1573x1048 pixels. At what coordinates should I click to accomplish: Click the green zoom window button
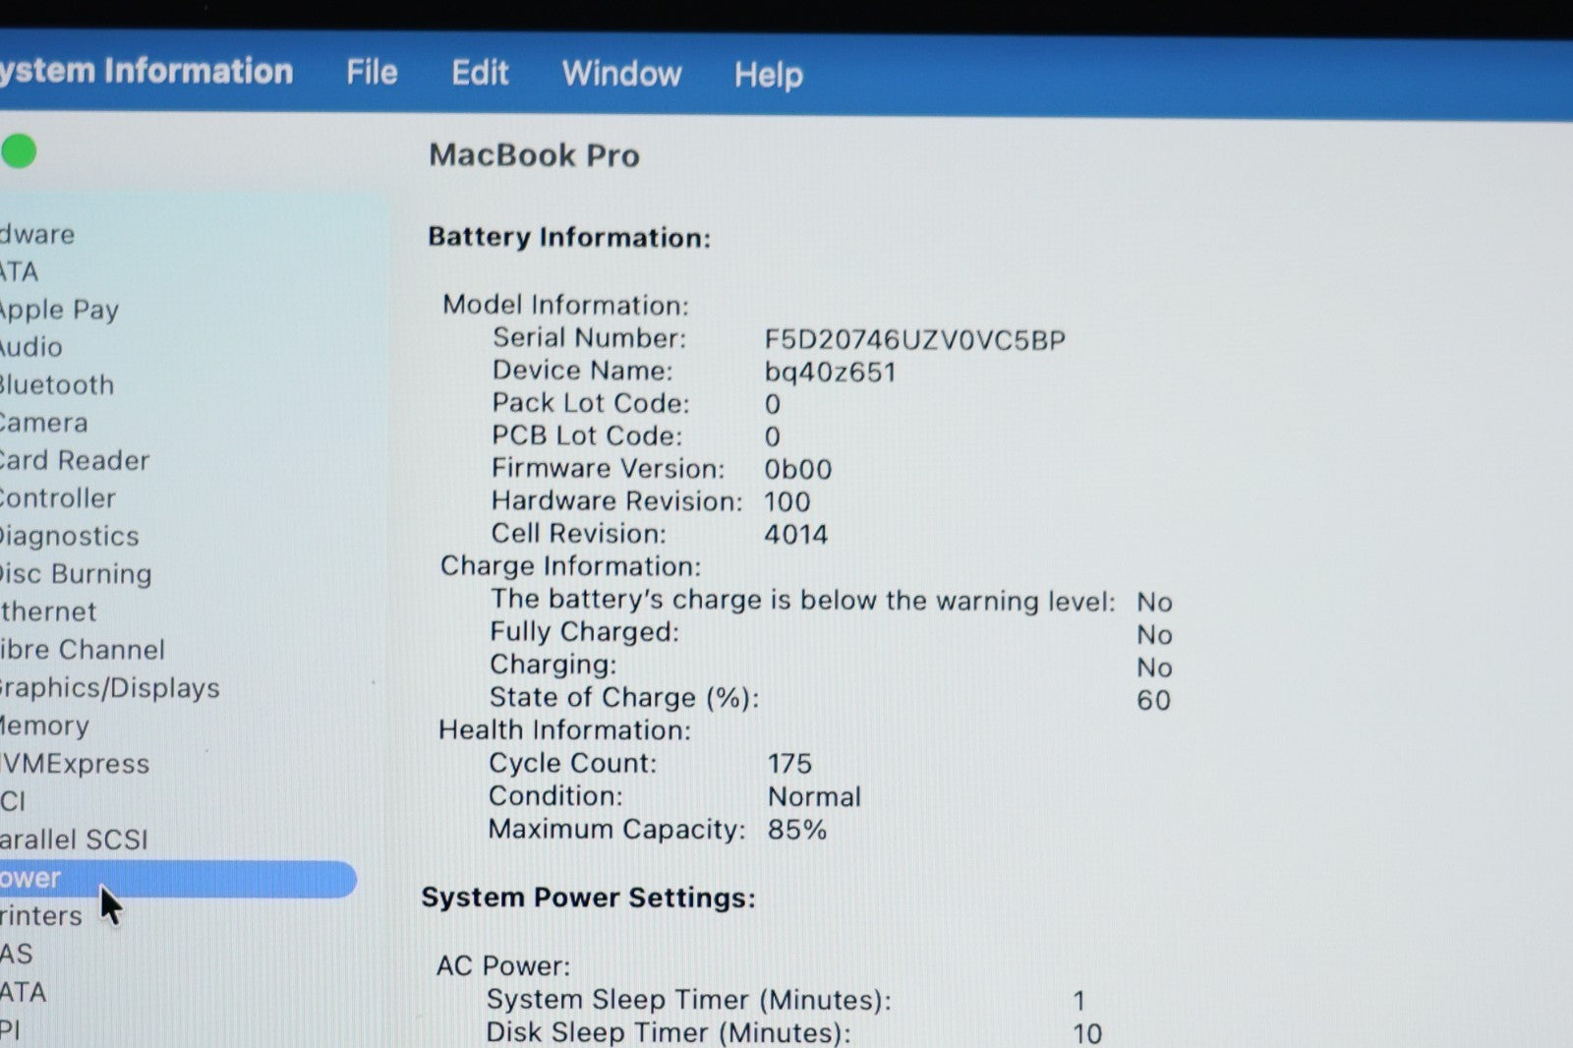(x=19, y=152)
